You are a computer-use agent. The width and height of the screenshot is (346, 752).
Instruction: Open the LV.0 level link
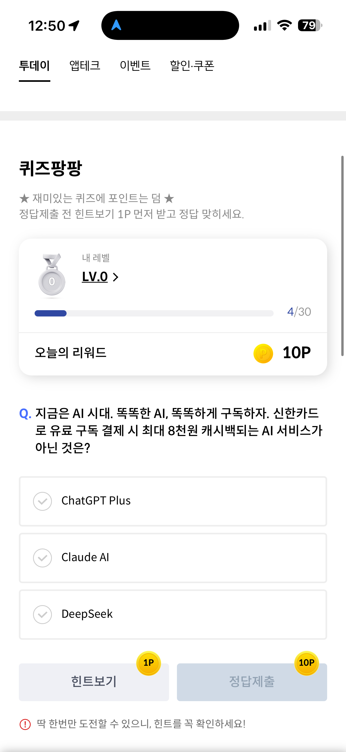coord(95,277)
